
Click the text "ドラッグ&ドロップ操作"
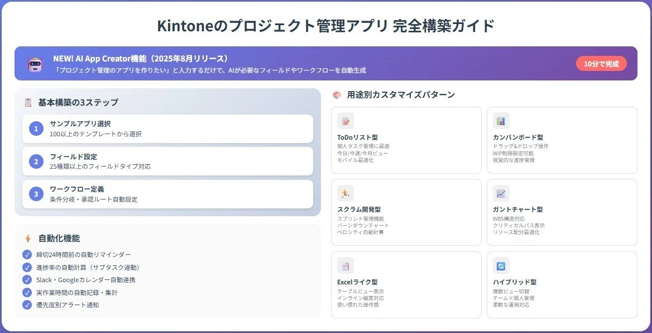tap(521, 146)
